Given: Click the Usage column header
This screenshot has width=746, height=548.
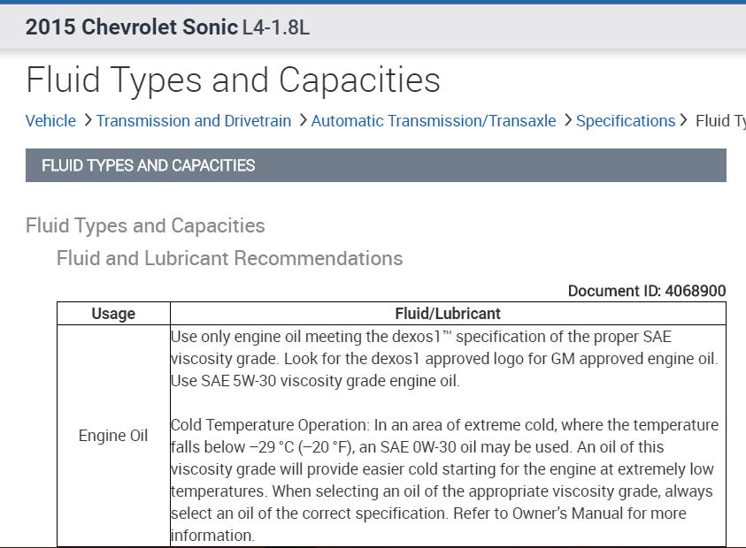Looking at the screenshot, I should click(113, 313).
